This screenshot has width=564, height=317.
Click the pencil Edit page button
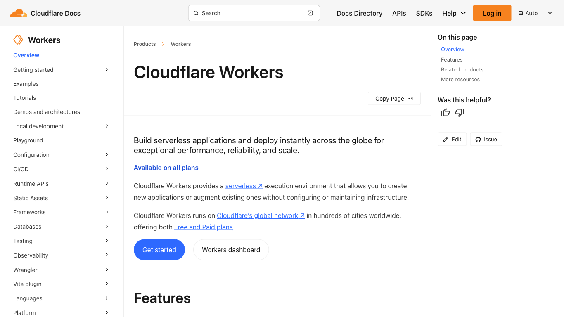click(452, 140)
